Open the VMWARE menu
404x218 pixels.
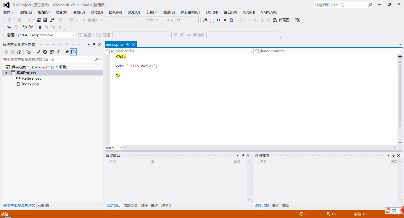pyautogui.click(x=269, y=12)
